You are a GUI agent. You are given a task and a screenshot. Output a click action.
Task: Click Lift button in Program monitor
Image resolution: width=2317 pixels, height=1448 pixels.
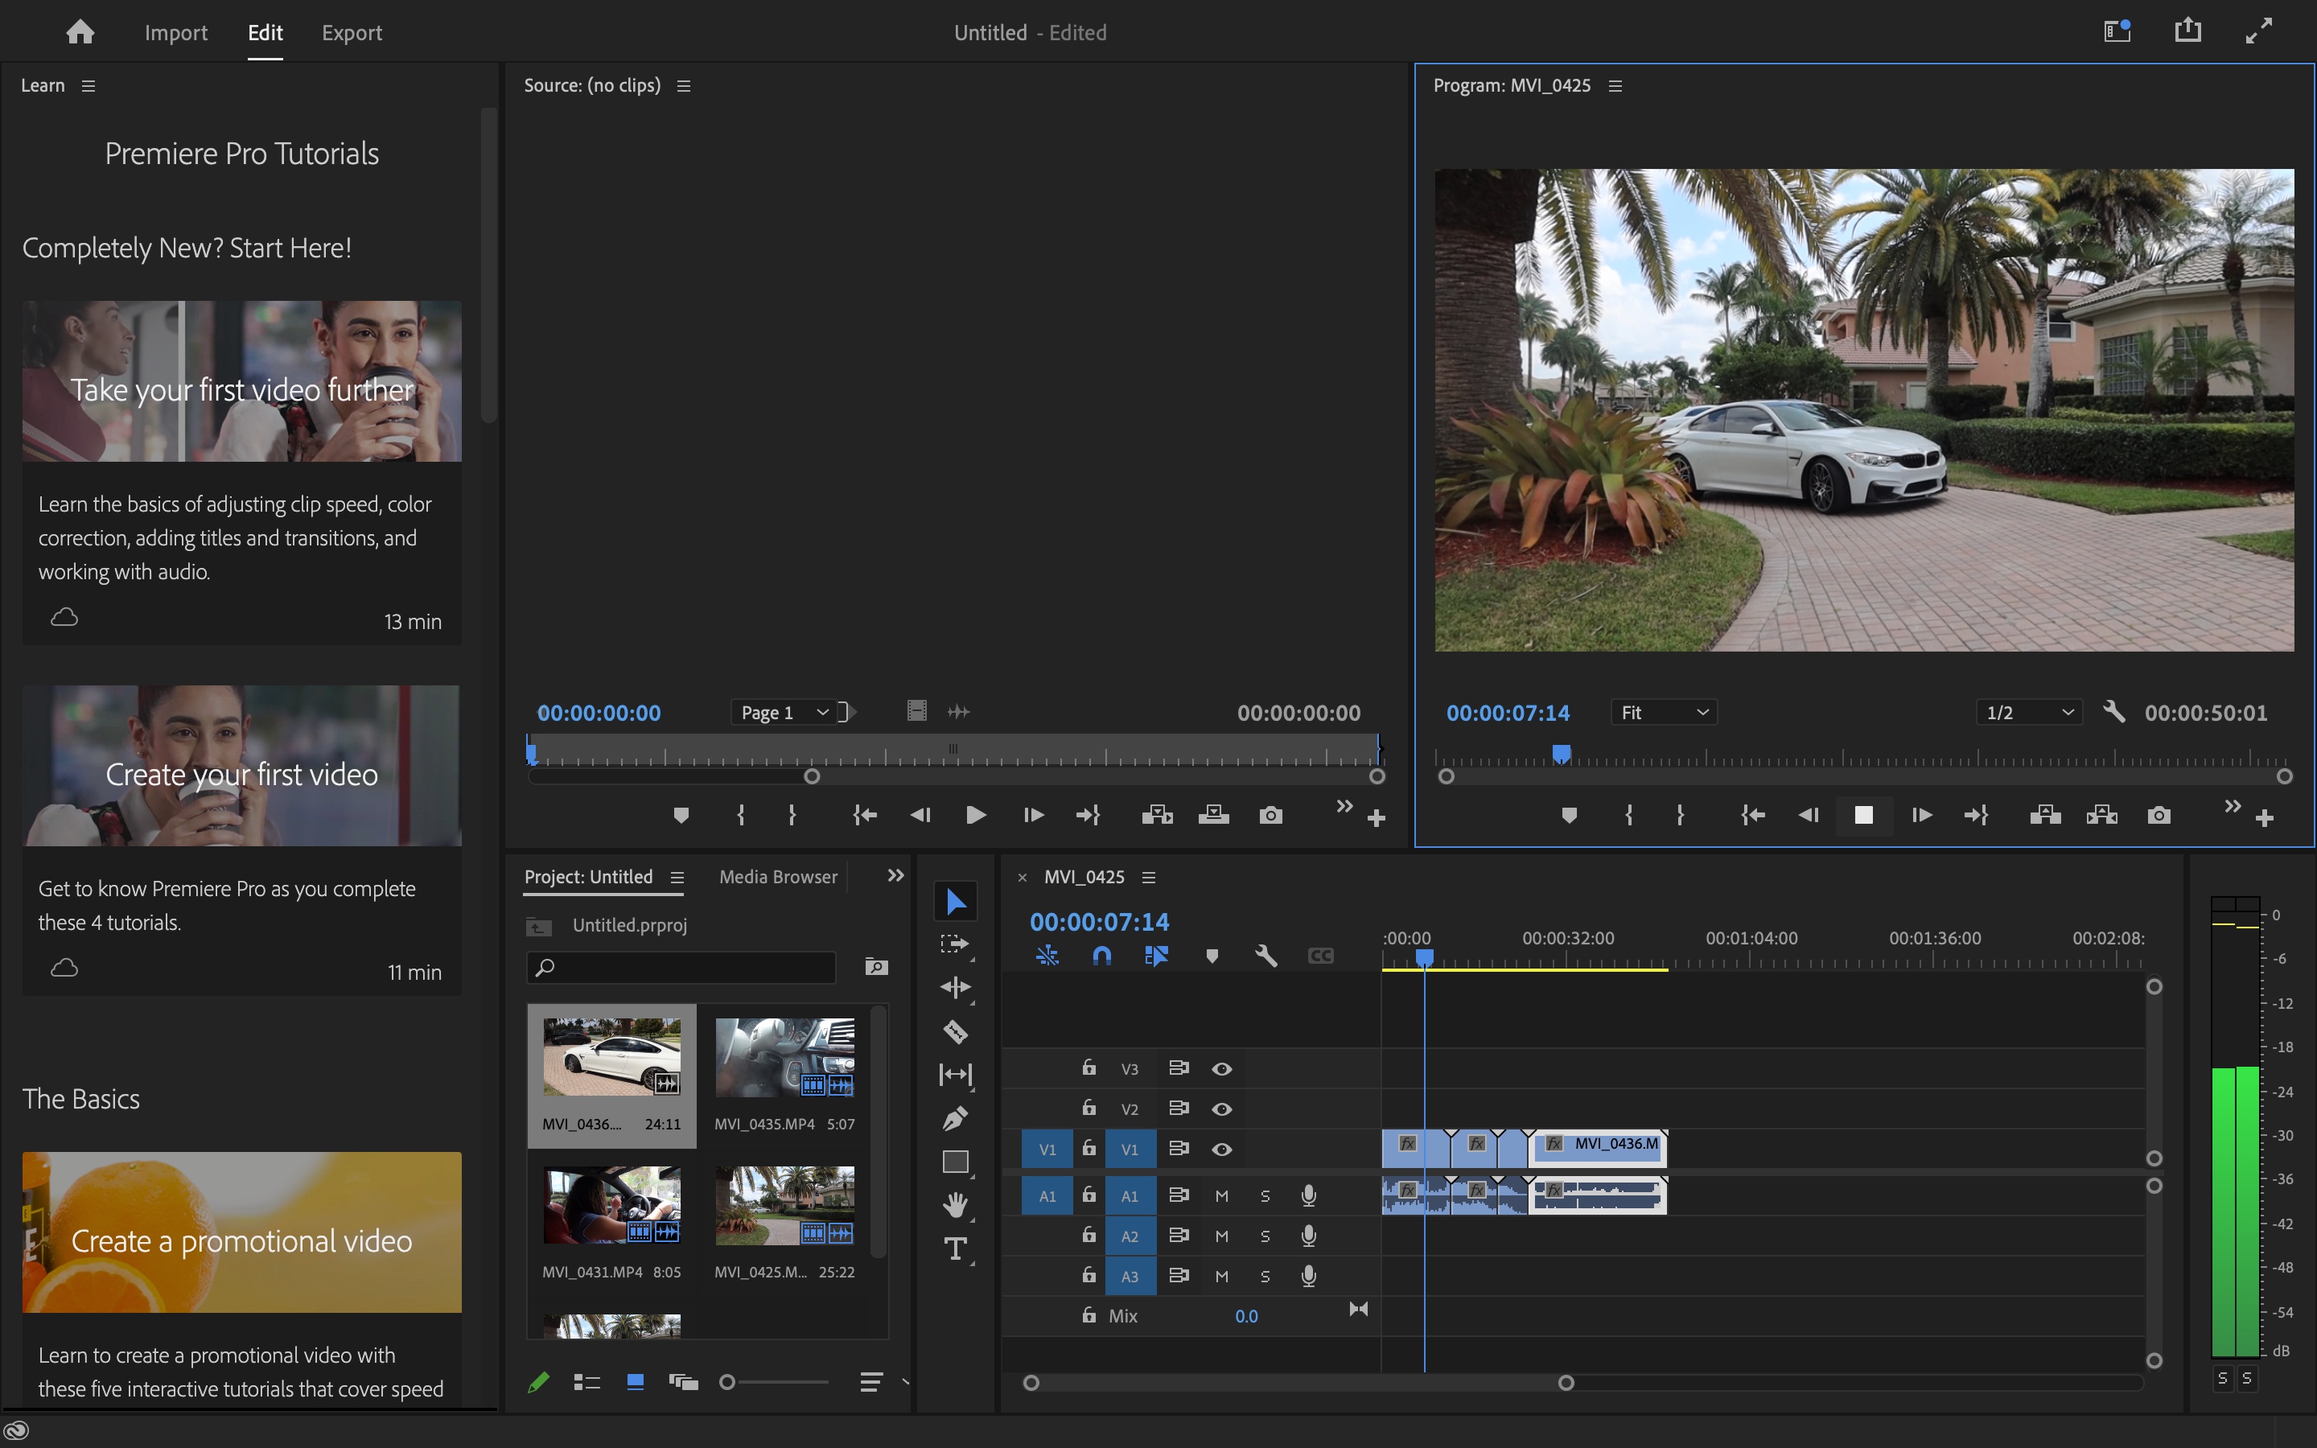[2045, 815]
